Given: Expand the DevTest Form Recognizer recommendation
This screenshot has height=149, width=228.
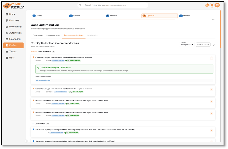Looking at the screenshot, I should tap(211, 89).
